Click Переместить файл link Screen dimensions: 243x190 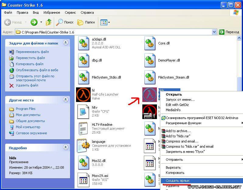pyautogui.click(x=30, y=58)
